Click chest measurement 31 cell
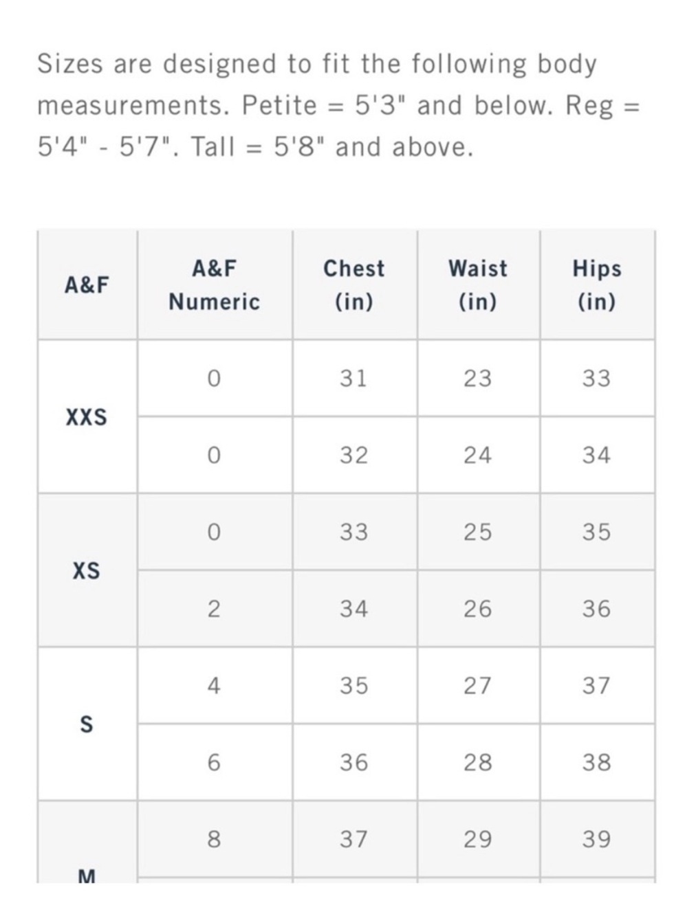 pyautogui.click(x=354, y=379)
